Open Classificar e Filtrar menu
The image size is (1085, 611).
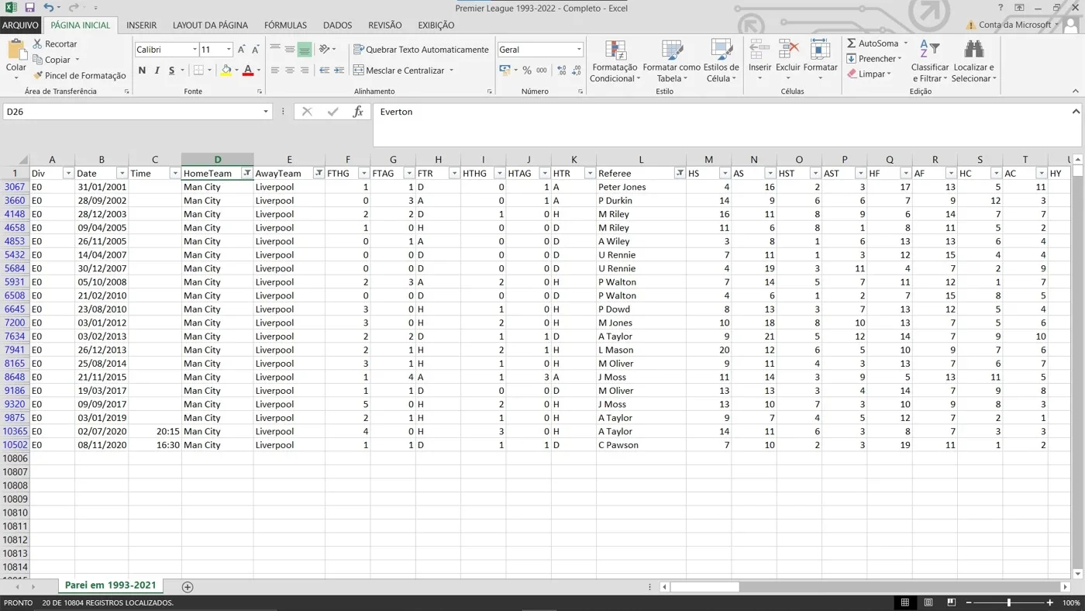tap(930, 61)
